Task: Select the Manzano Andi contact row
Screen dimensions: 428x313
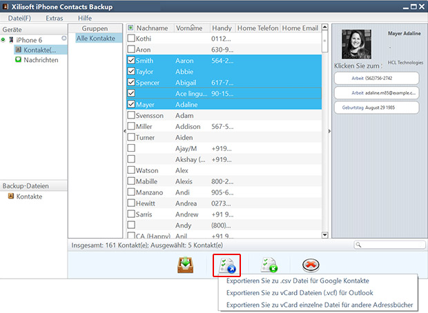Action: 224,192
